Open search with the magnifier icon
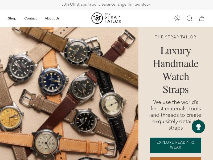The height and width of the screenshot is (160, 213). click(190, 18)
